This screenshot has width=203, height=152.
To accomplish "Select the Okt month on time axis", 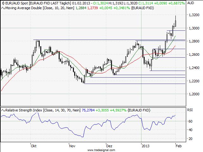I will click(33, 146).
